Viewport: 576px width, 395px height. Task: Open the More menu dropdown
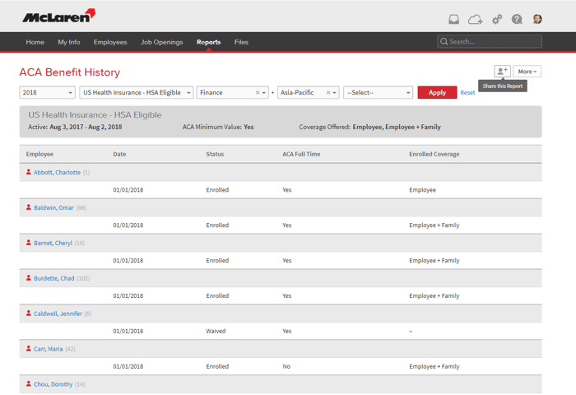coord(527,72)
